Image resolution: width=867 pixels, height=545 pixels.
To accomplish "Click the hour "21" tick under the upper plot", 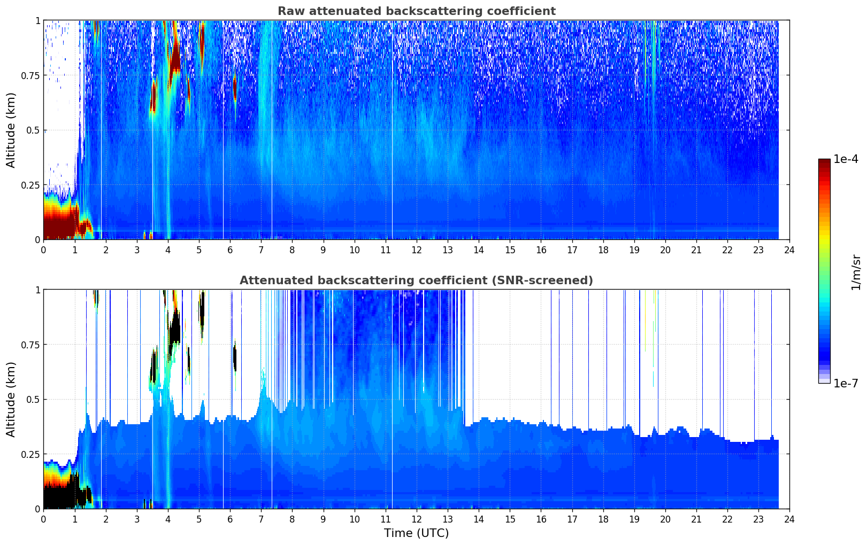I will coord(696,250).
